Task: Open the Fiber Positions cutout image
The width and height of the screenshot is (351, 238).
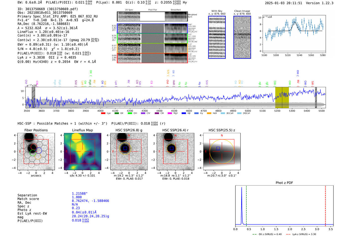Action: tap(36, 151)
